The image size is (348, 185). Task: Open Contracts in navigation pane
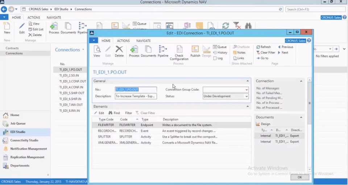coord(12,48)
